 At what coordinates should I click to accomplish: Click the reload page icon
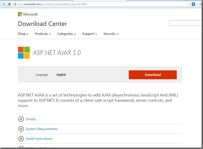tap(201, 4)
